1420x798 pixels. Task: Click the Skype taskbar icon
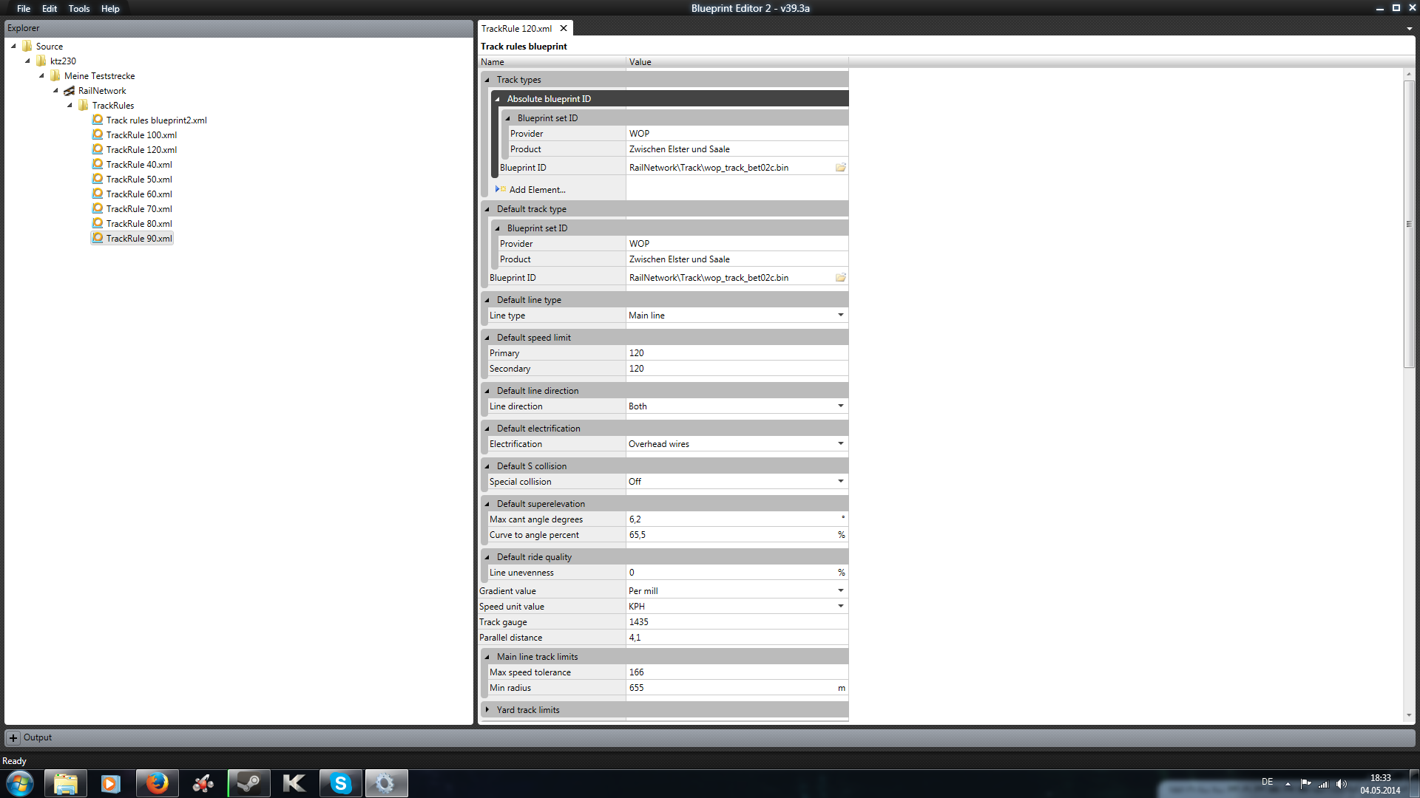[340, 783]
